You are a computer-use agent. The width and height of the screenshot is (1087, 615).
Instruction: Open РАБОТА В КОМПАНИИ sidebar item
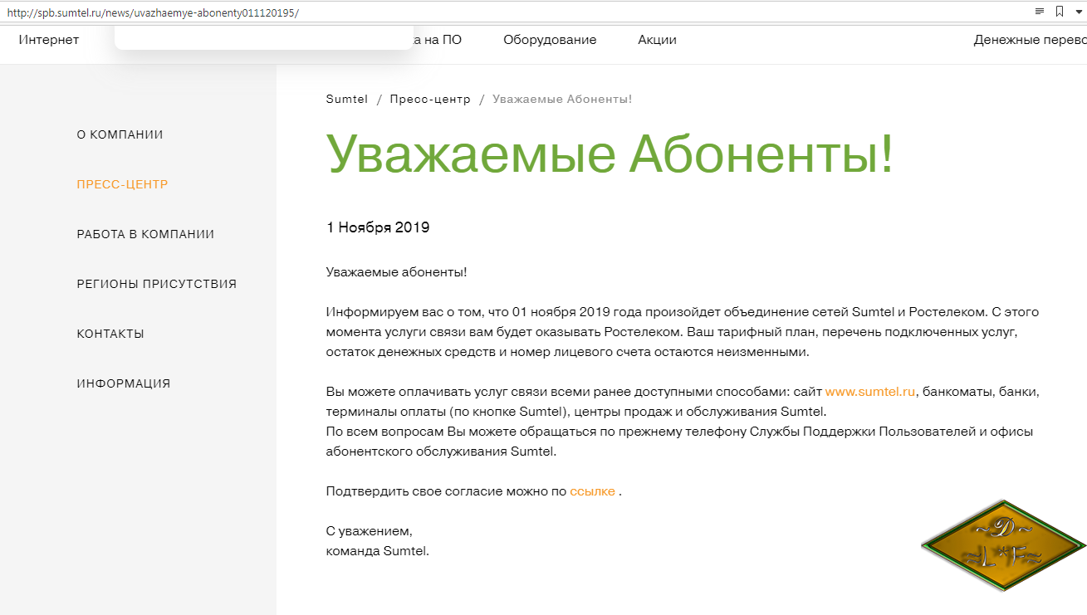146,234
